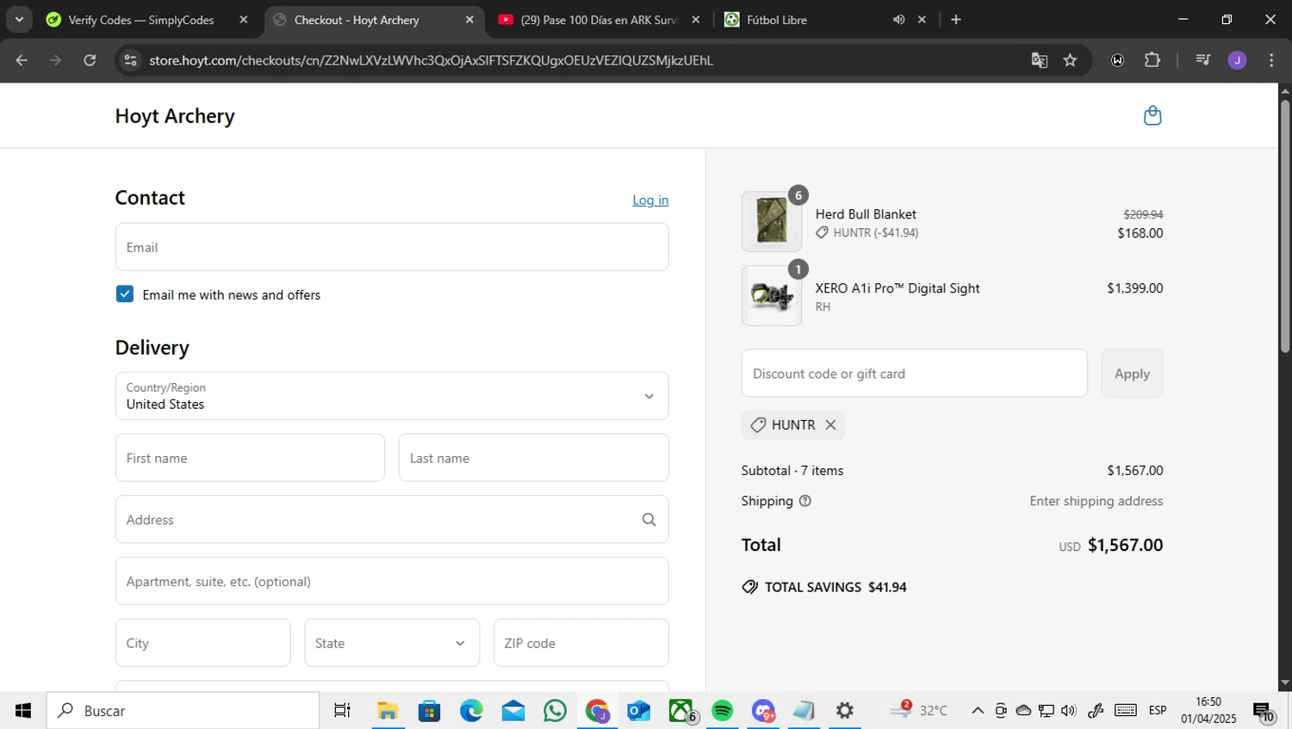Click the XERO A1i Pro sight thumbnail
1292x729 pixels.
(x=772, y=295)
